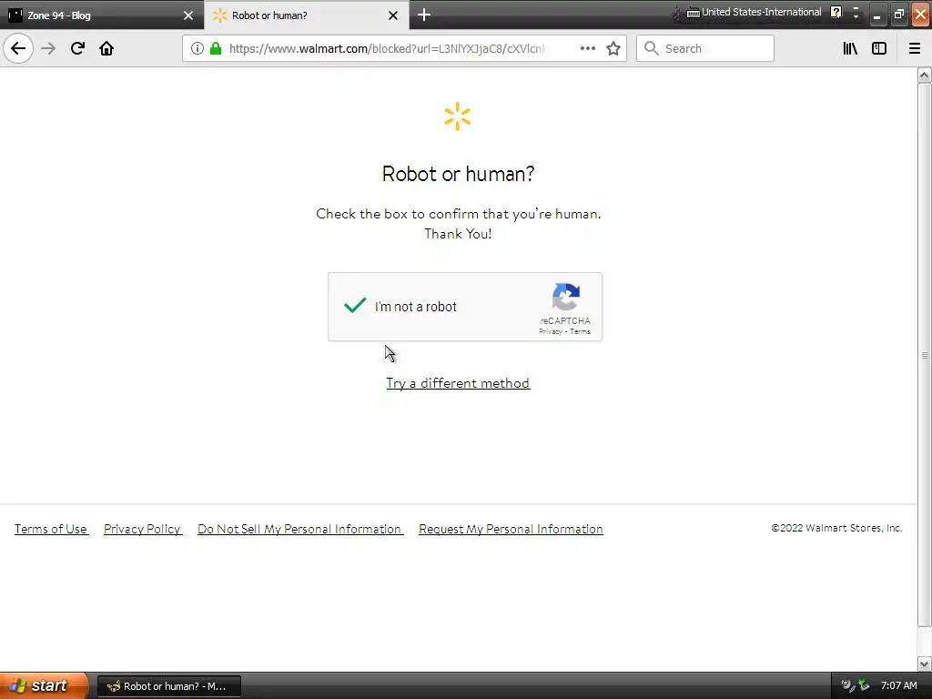Viewport: 932px width, 699px height.
Task: Switch to the Zone 94 - Blog tab
Action: [102, 15]
